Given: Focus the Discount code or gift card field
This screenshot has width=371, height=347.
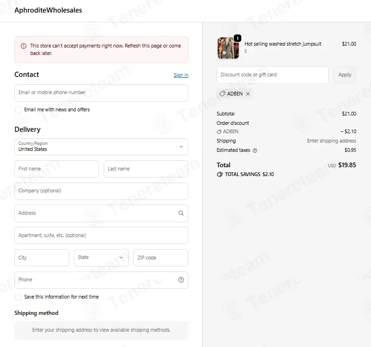Looking at the screenshot, I should pyautogui.click(x=272, y=75).
